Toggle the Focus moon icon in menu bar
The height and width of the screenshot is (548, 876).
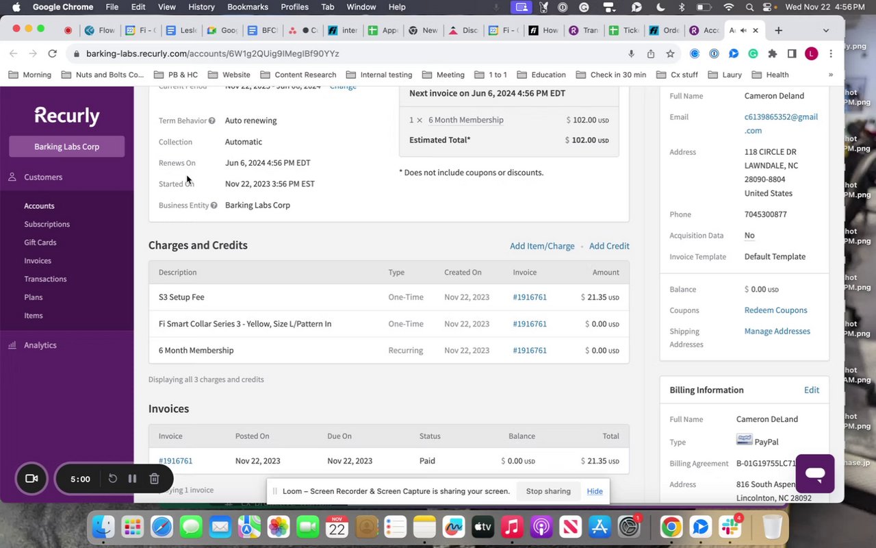pos(660,7)
